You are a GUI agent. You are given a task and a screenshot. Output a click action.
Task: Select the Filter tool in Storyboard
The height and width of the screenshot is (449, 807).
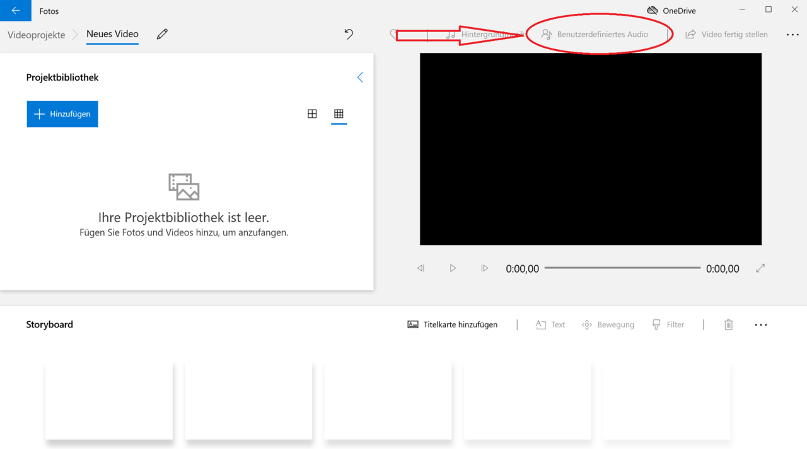pos(668,324)
